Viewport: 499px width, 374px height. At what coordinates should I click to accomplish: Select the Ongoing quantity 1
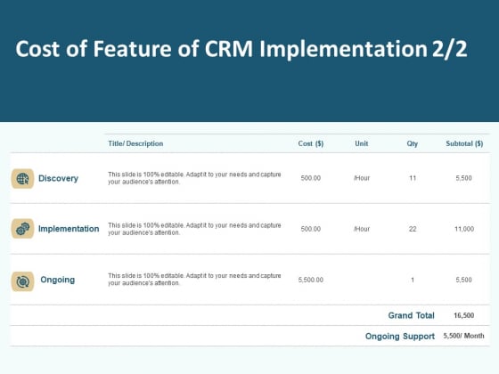413,280
